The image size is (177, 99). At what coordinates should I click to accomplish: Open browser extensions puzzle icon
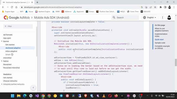coord(160,7)
